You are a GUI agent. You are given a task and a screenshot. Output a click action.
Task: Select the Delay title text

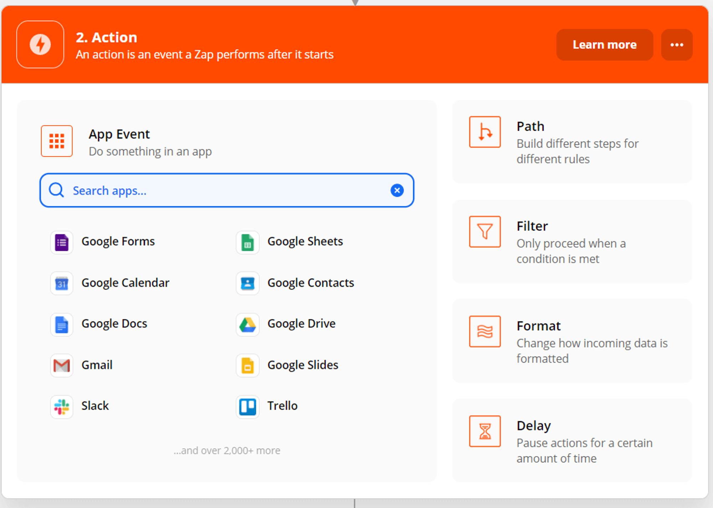pyautogui.click(x=534, y=426)
